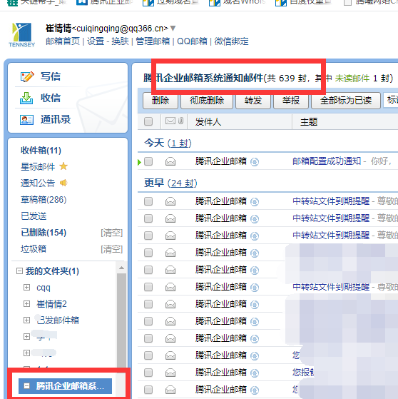398x399 pixels.
Task: Click envelope icon of second 中转站文件到期提醒 email
Action: 170,219
